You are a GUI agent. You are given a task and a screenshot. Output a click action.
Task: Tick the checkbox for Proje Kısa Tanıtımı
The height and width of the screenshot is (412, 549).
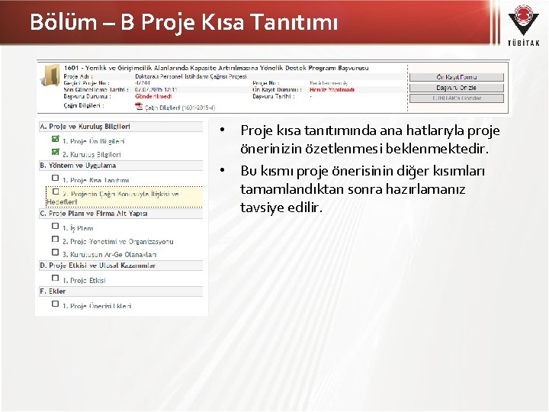click(x=56, y=178)
